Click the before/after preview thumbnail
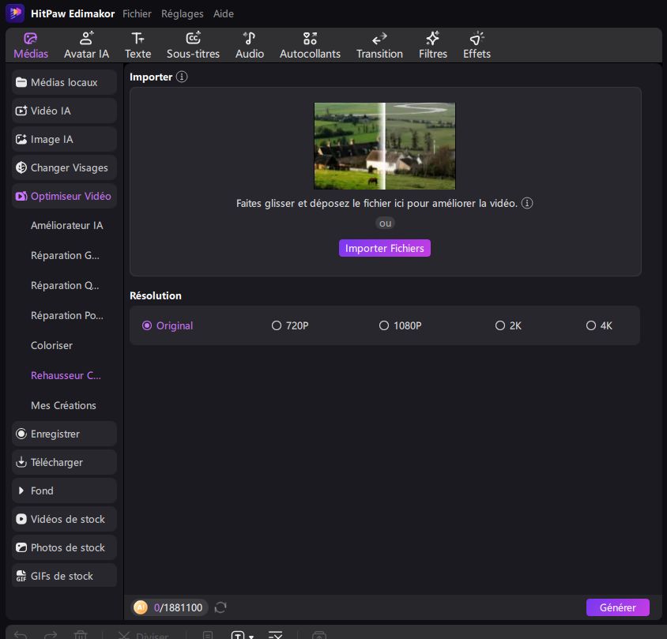Screen dimensions: 667x639 pyautogui.click(x=385, y=146)
